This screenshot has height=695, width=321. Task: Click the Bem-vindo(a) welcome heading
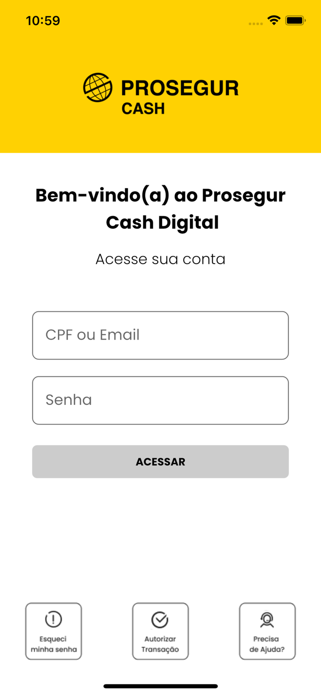(x=160, y=208)
